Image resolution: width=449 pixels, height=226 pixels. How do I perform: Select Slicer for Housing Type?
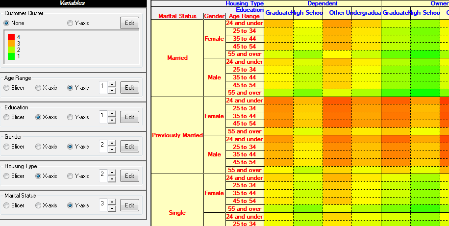coord(6,176)
